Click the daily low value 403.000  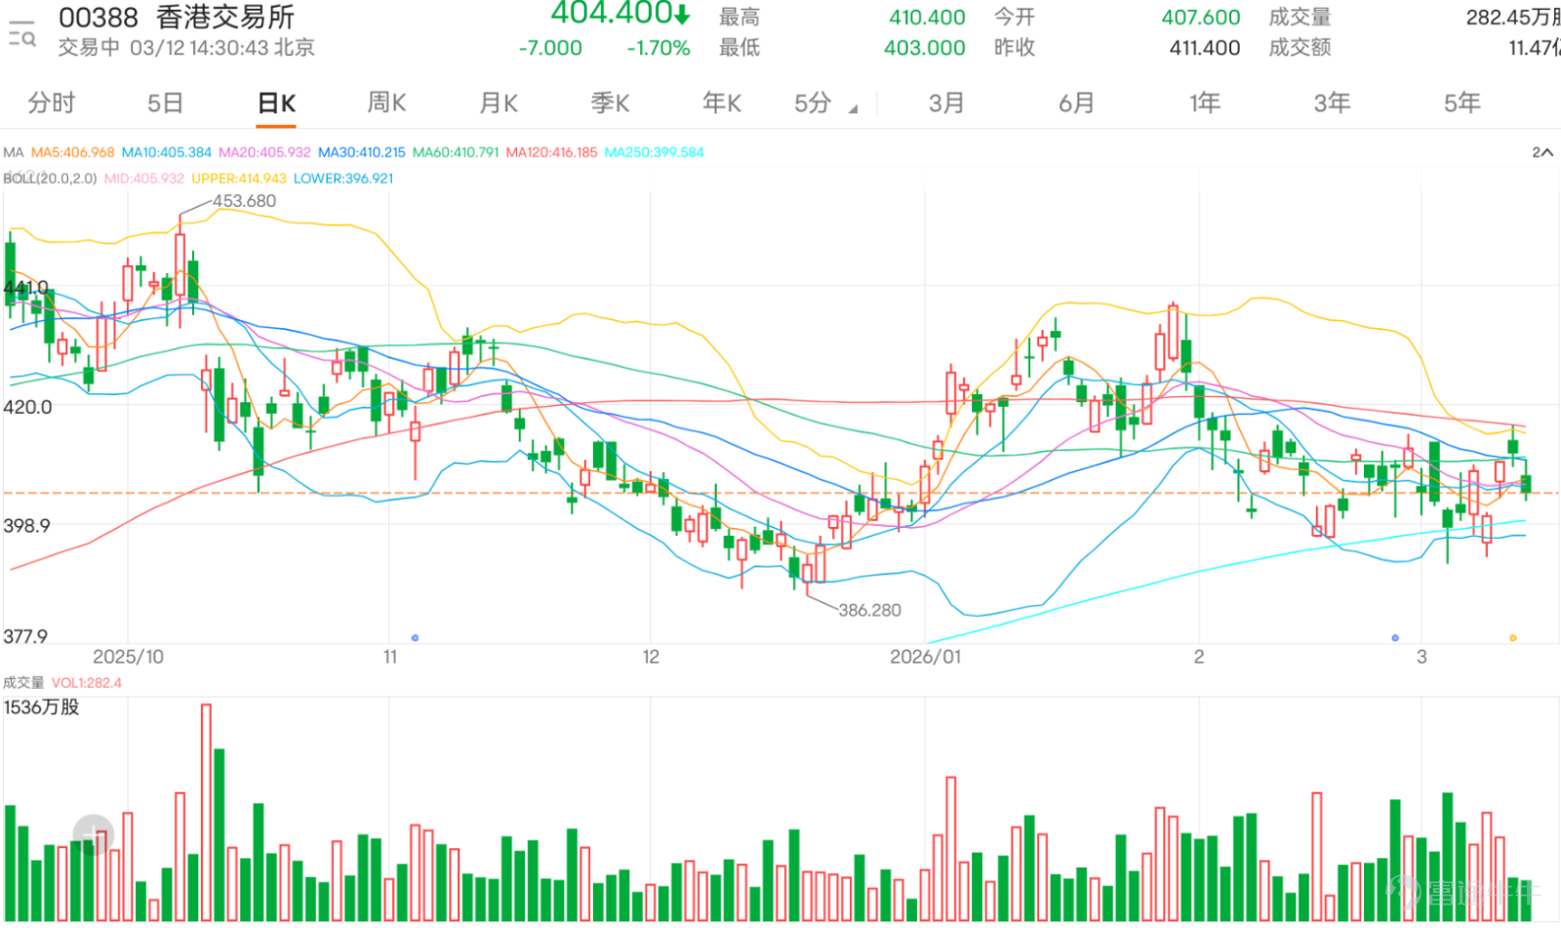pyautogui.click(x=924, y=48)
